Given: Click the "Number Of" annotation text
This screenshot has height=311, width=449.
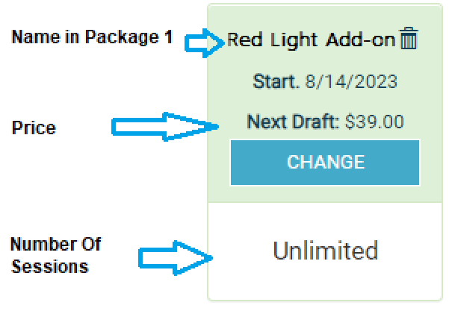Looking at the screenshot, I should pyautogui.click(x=56, y=244).
